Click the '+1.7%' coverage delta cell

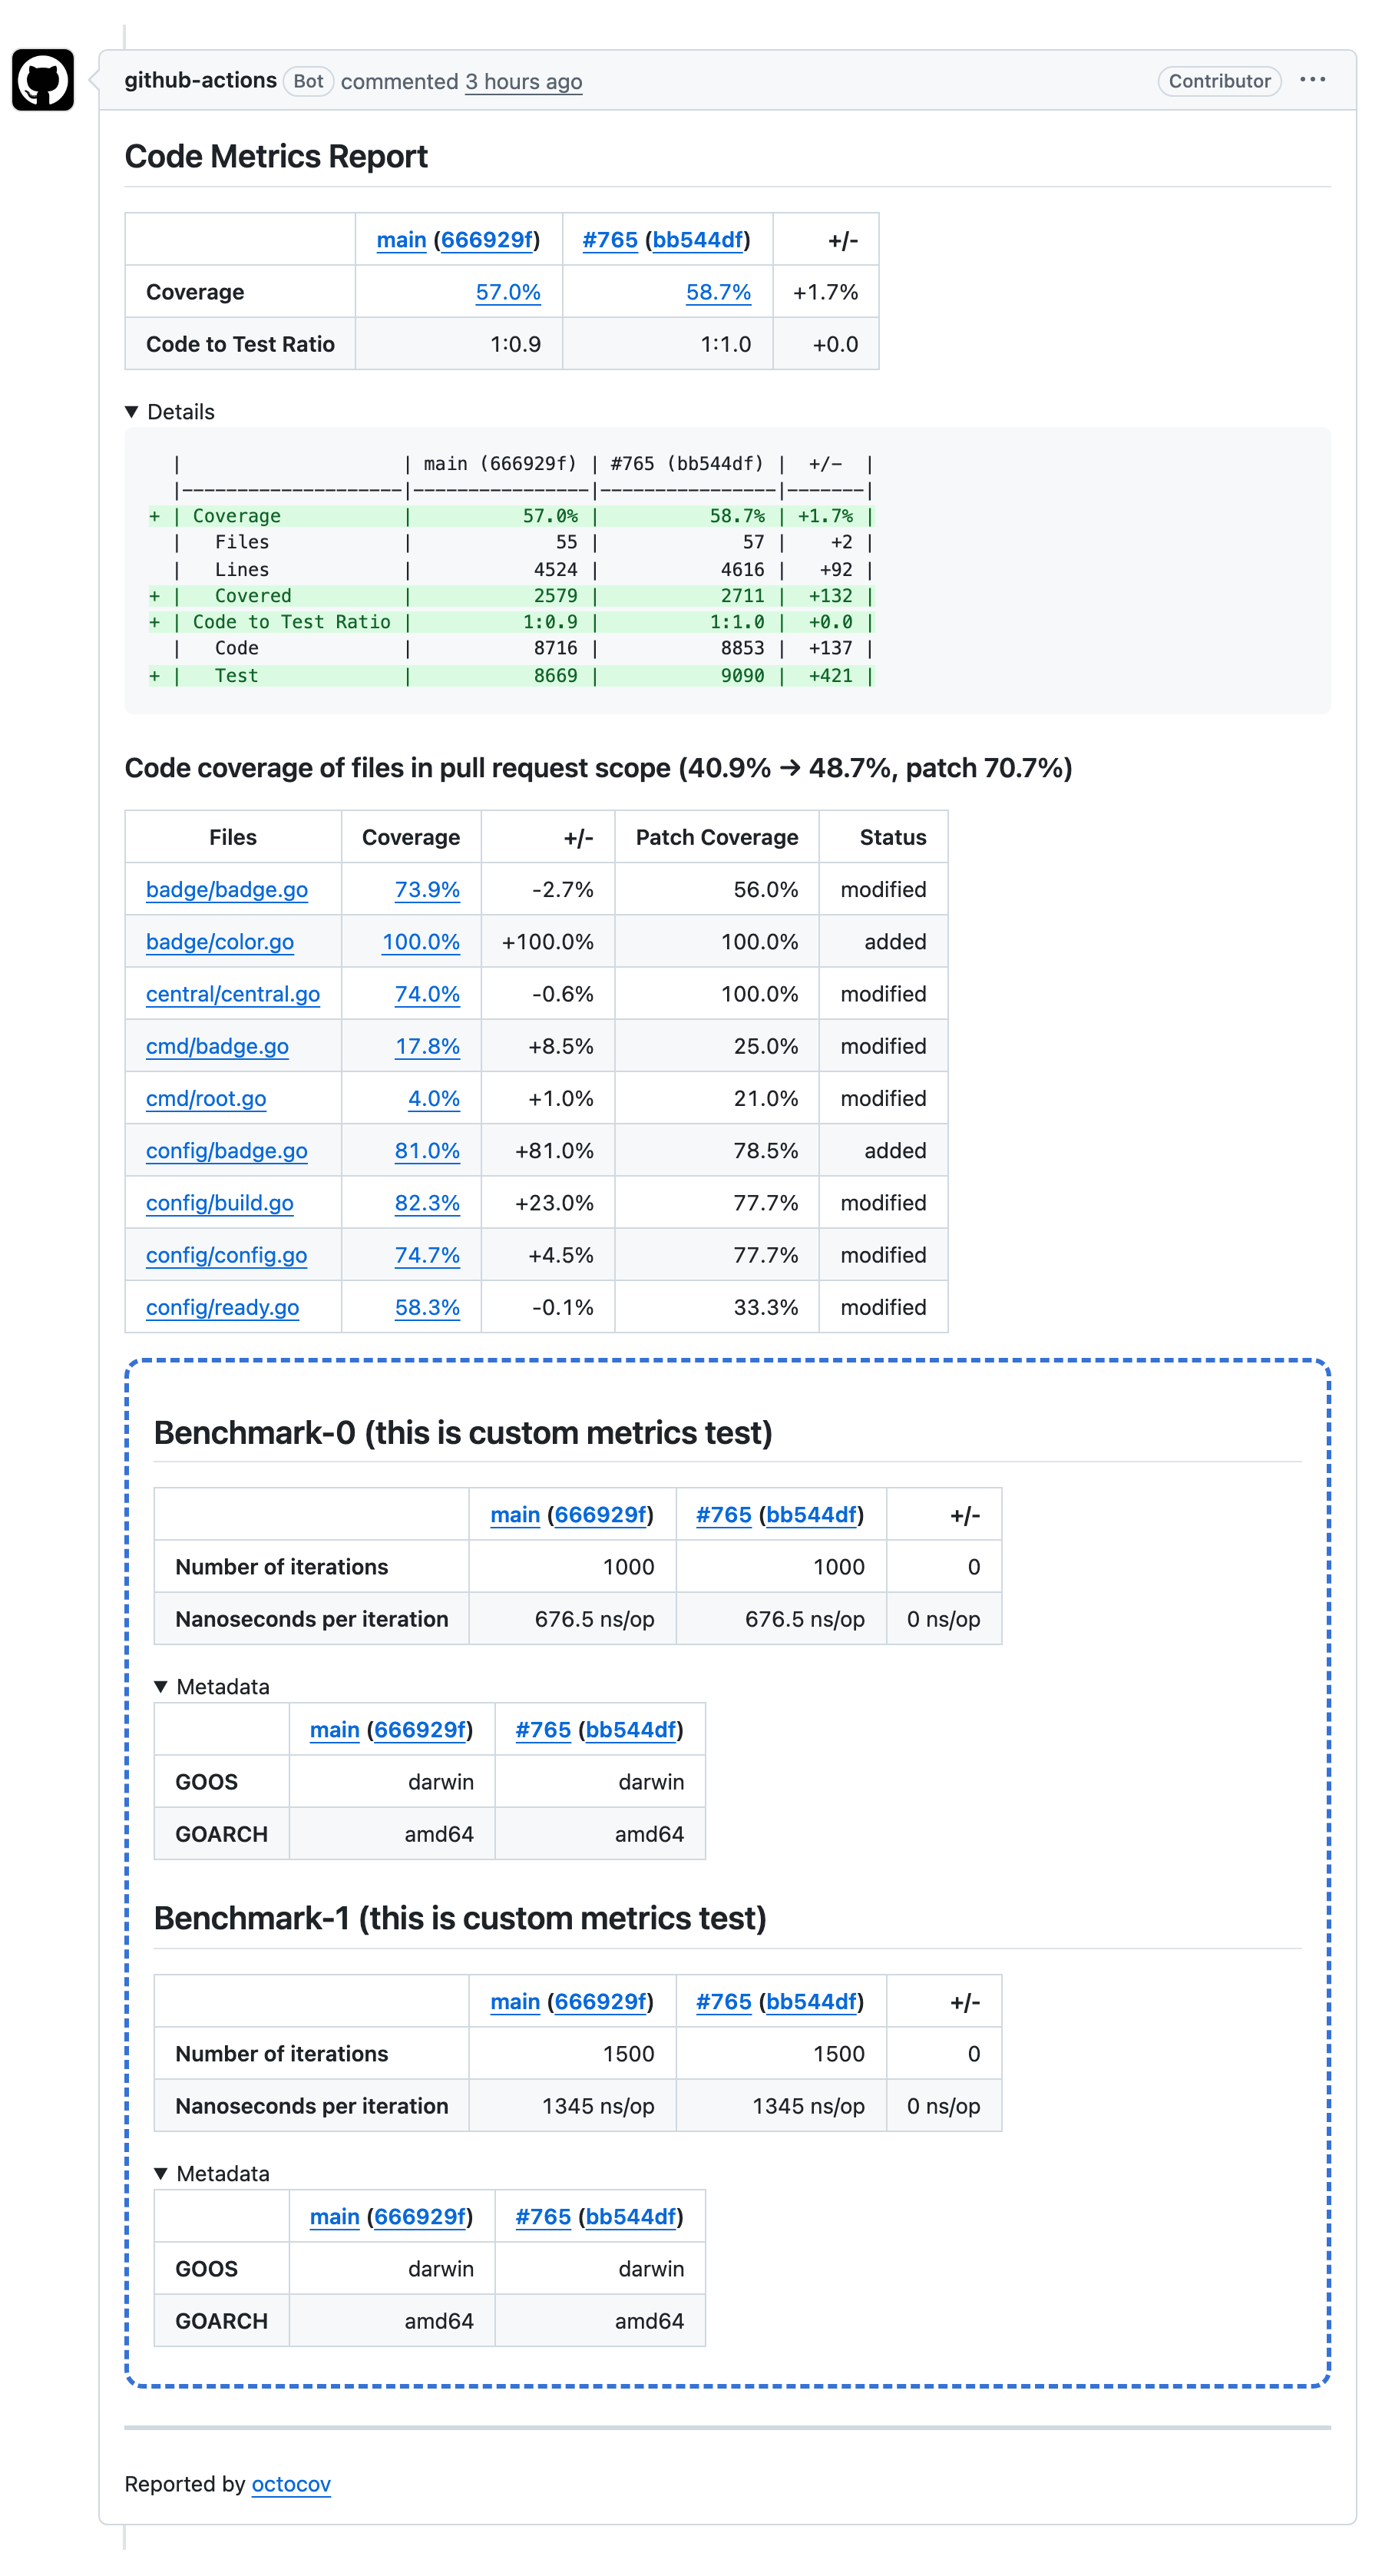825,292
